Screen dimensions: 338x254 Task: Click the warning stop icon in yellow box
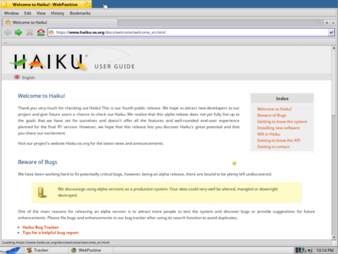[42, 193]
